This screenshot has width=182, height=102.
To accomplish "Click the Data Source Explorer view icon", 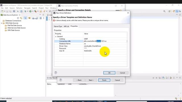I will click(2, 15).
